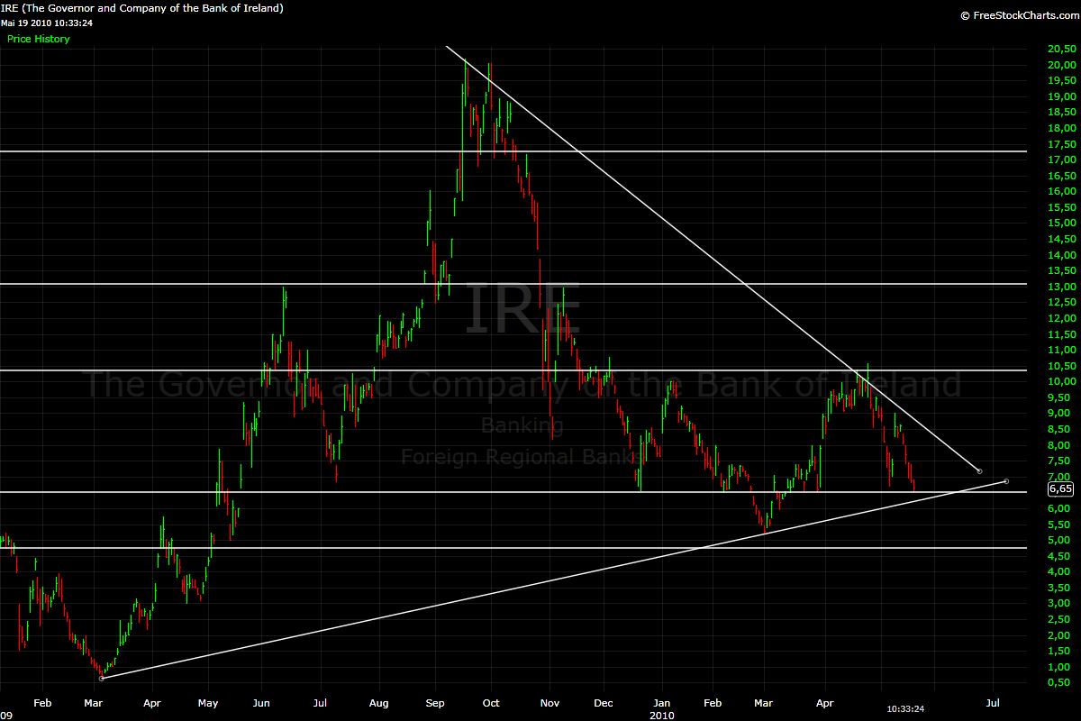The width and height of the screenshot is (1081, 721).
Task: Click the Jun month label on the time axis
Action: (262, 701)
